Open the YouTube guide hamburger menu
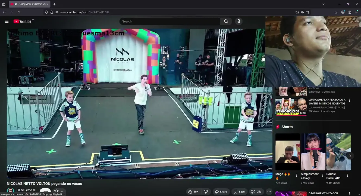This screenshot has height=196, width=361. [x=7, y=21]
